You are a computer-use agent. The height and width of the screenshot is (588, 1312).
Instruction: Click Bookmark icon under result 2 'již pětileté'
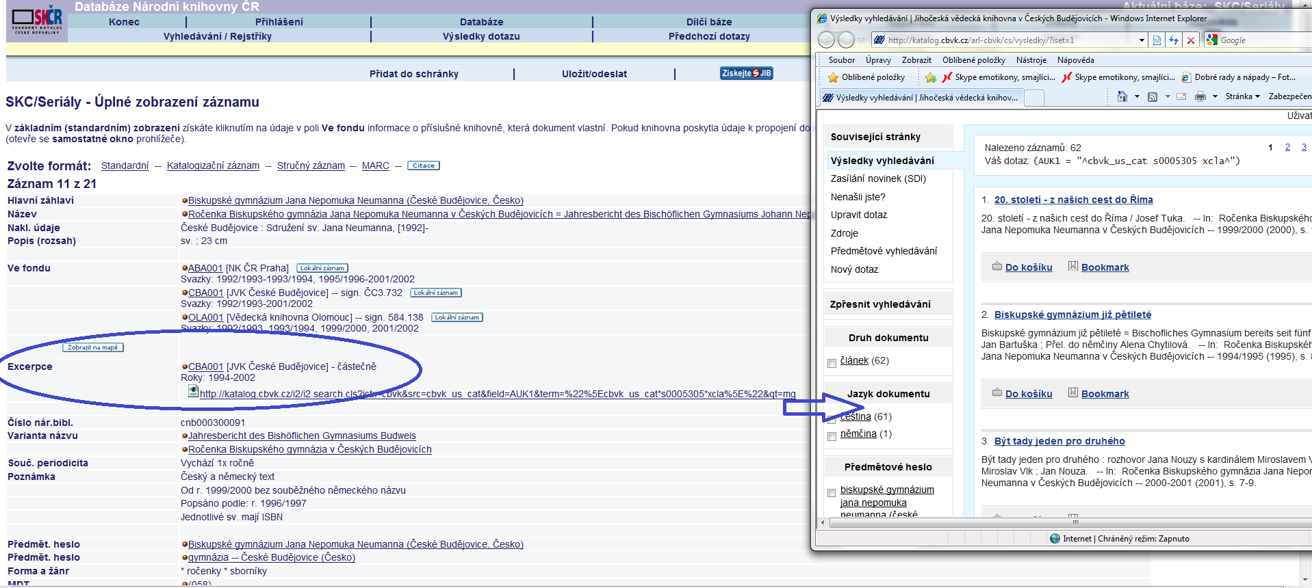click(x=1073, y=392)
